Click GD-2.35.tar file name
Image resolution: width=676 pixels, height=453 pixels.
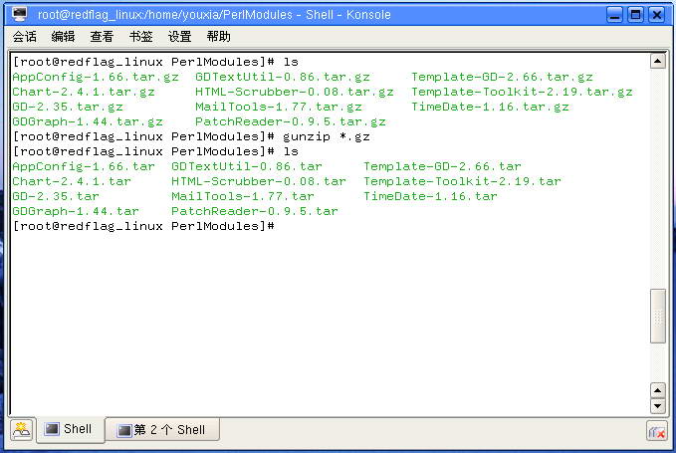pos(56,196)
